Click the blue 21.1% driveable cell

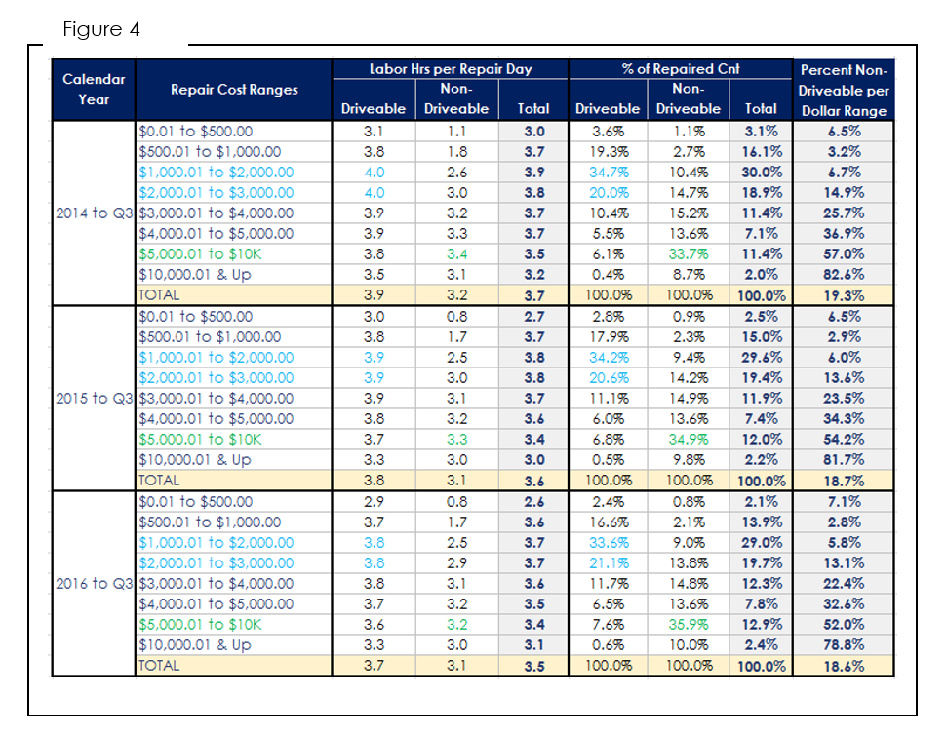click(x=608, y=562)
